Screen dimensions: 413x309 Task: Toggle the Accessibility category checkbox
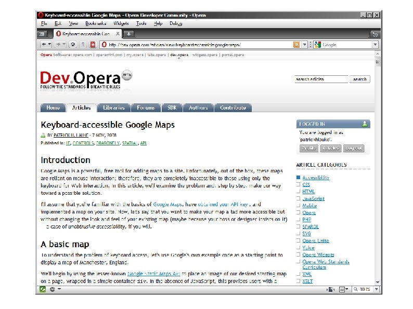pyautogui.click(x=298, y=178)
